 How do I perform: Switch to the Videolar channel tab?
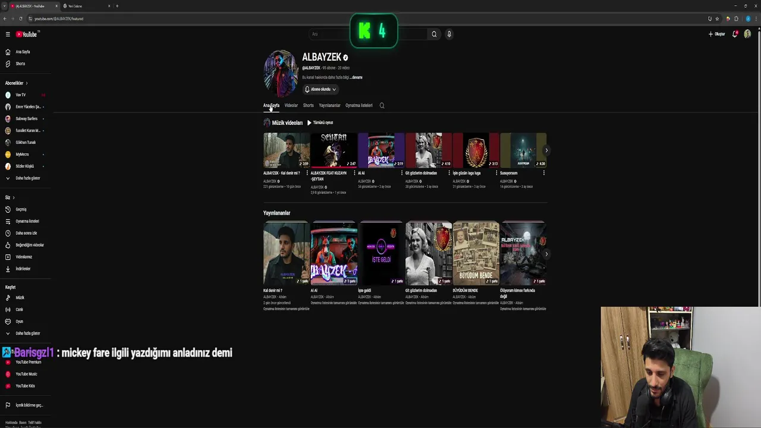click(291, 105)
